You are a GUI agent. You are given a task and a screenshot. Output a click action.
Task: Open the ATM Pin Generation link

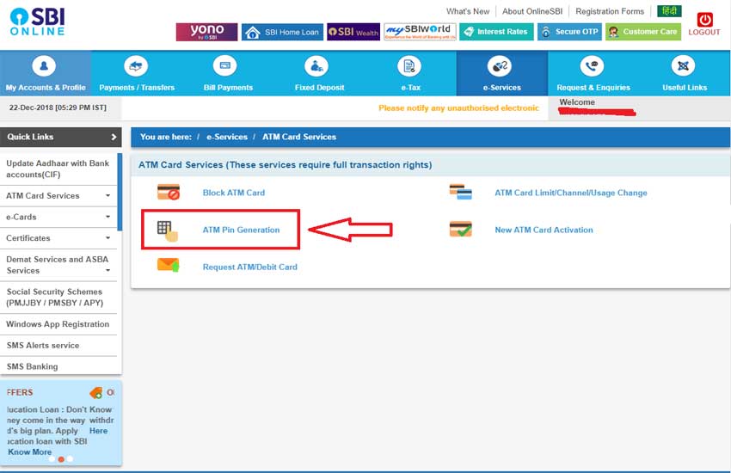[x=241, y=230]
